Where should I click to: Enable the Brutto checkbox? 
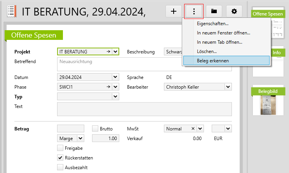[95, 128]
